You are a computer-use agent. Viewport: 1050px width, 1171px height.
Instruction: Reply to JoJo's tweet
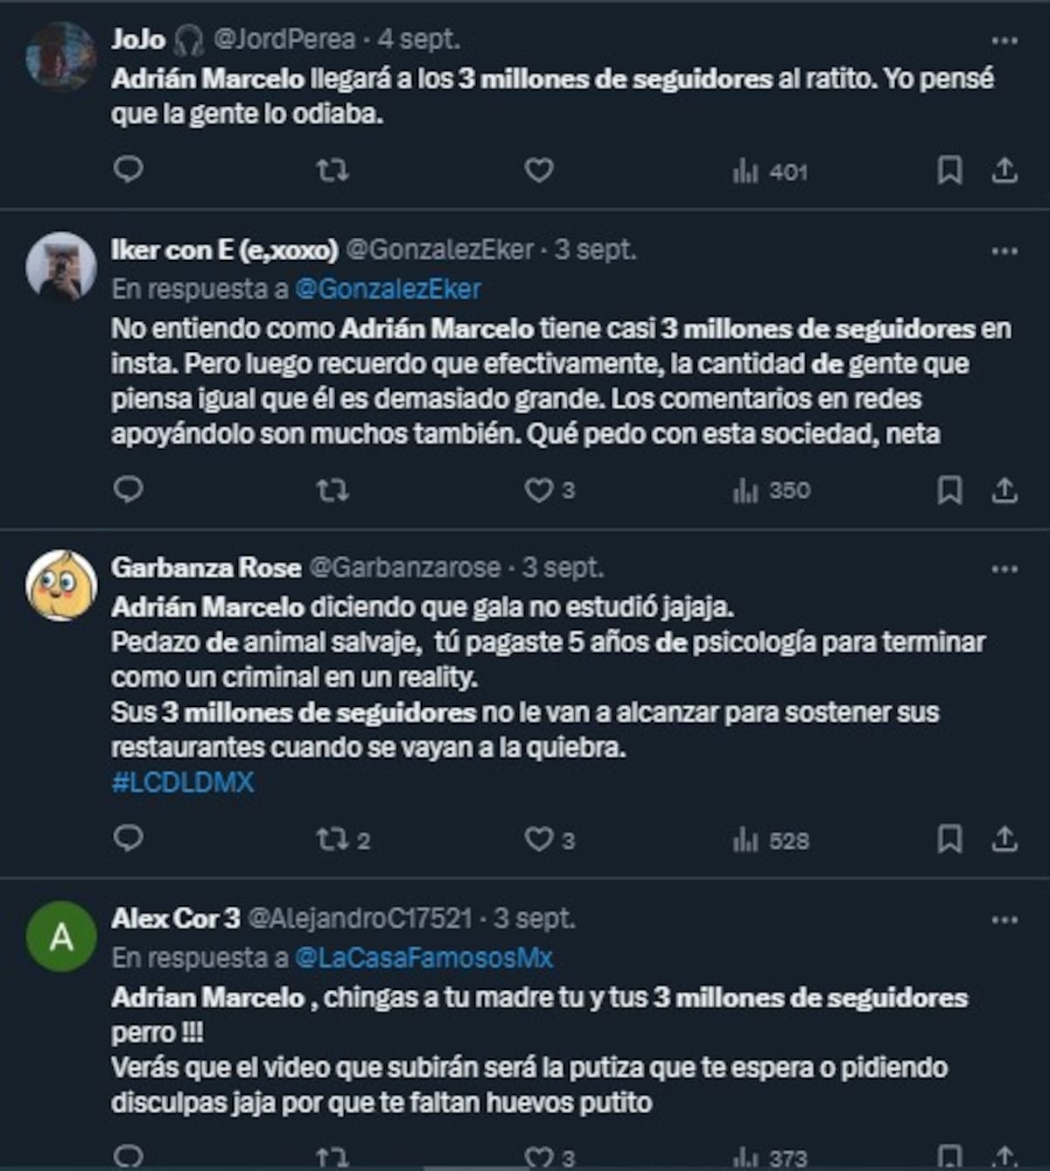coord(129,169)
